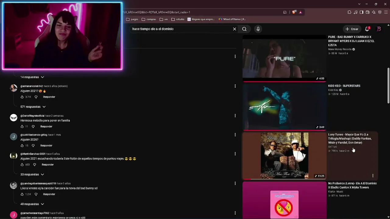This screenshot has height=219, width=390.
Task: Dislike the comment by @adriananicole6142
Action: [x=36, y=97]
